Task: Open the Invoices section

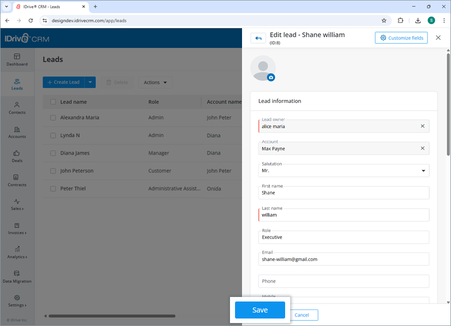Action: coord(17,229)
